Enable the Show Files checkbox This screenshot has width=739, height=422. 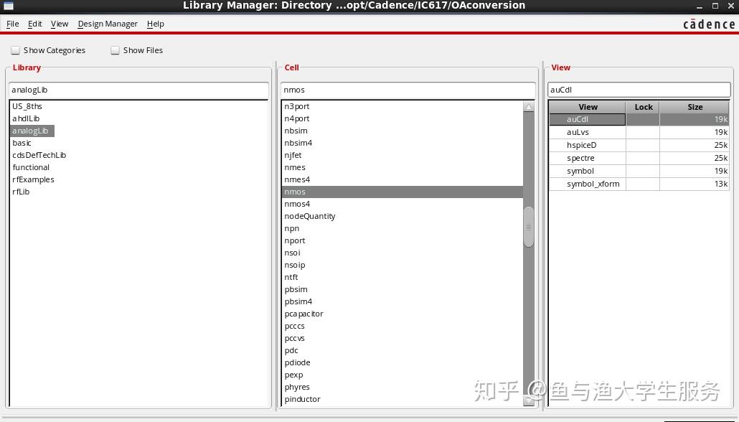pyautogui.click(x=115, y=50)
